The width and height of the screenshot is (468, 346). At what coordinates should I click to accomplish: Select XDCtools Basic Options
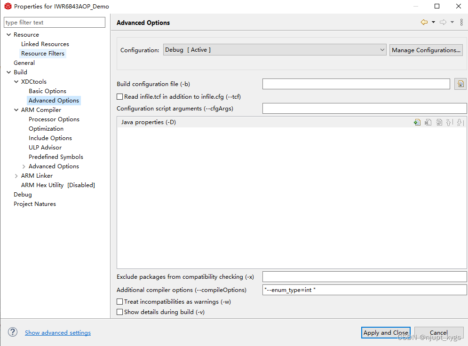[x=48, y=91]
